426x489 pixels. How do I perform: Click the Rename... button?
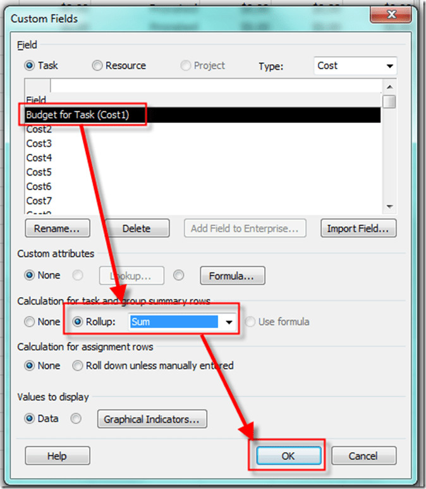(57, 229)
